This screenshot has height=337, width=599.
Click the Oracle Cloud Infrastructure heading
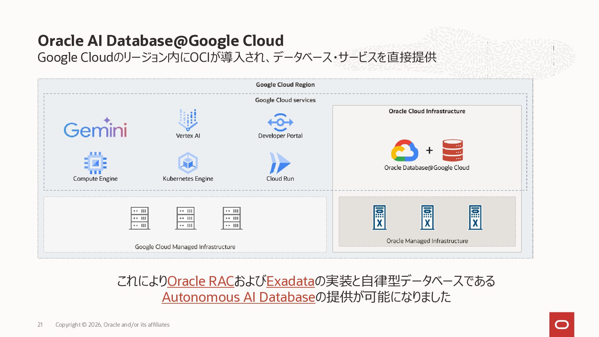[x=427, y=111]
